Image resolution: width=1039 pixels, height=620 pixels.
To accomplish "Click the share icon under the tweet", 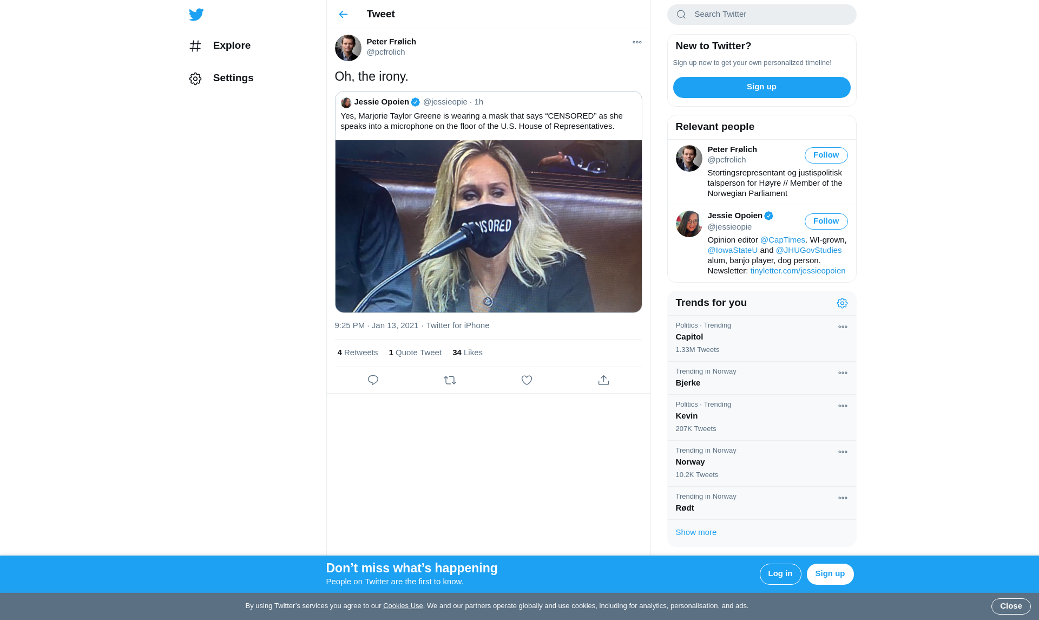I will click(603, 380).
